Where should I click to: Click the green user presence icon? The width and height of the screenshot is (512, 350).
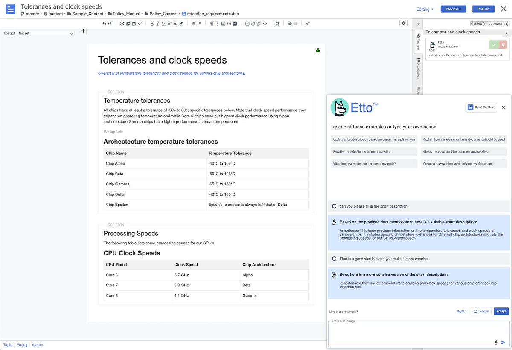coord(318,50)
